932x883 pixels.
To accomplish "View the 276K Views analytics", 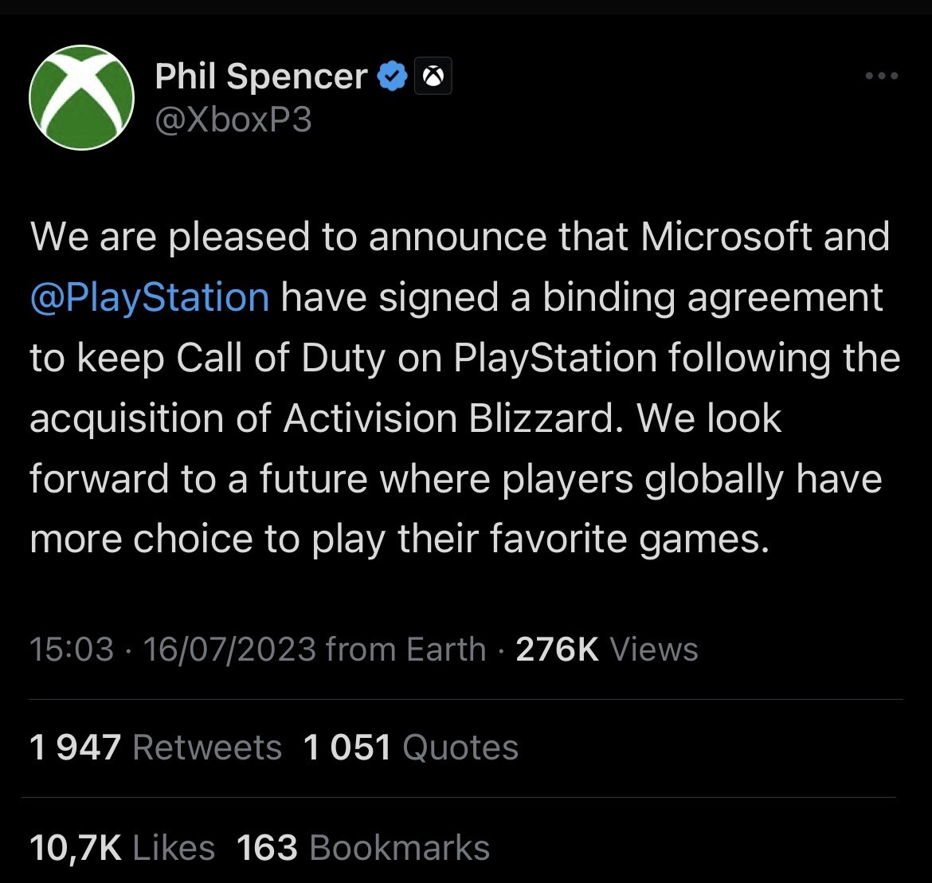I will click(607, 649).
